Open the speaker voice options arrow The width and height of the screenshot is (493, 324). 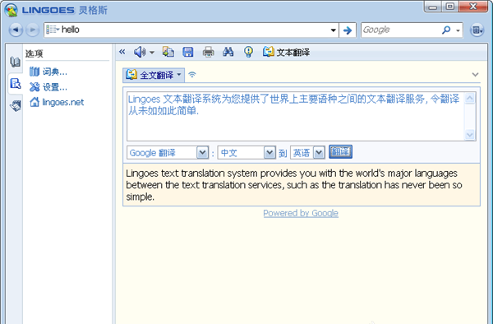tap(152, 53)
